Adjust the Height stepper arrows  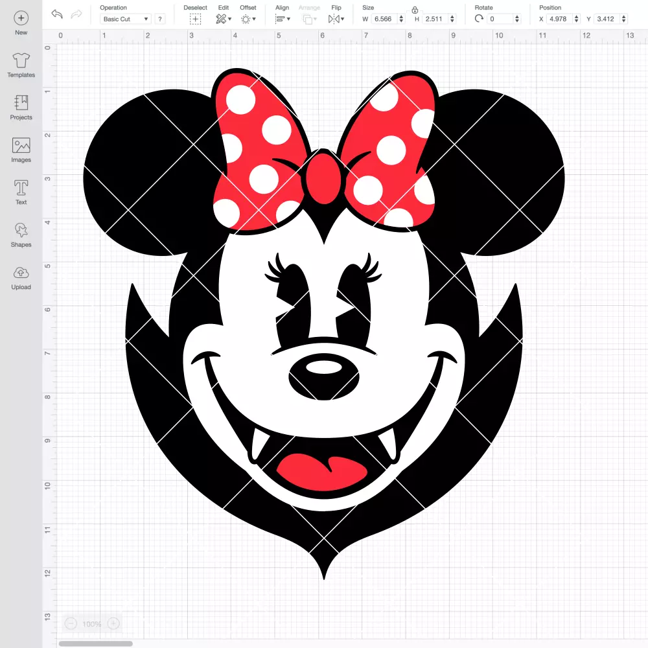pos(452,19)
